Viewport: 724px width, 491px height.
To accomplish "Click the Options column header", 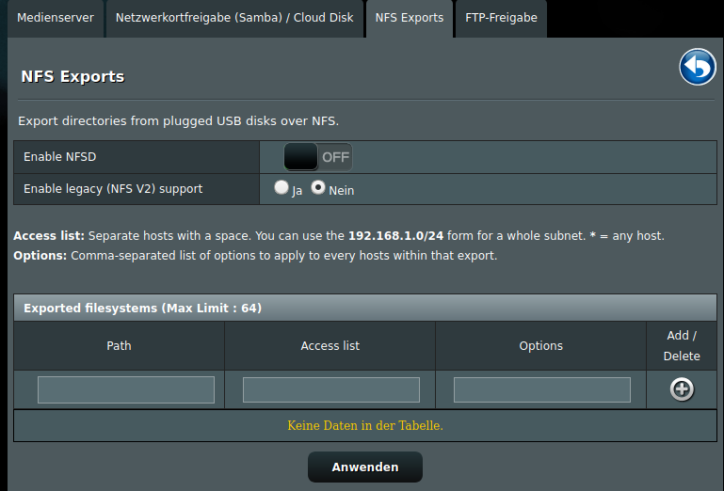I will tap(540, 345).
